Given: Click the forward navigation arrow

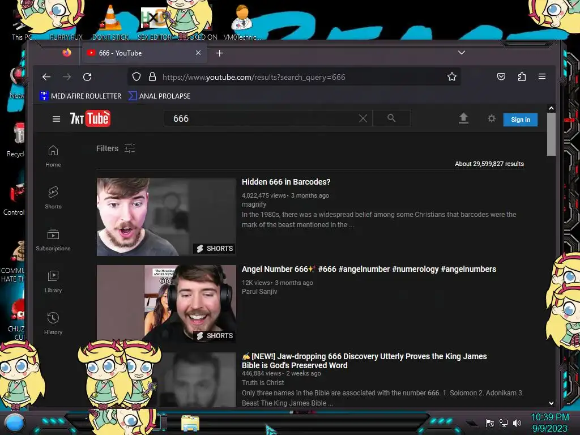Looking at the screenshot, I should [67, 77].
